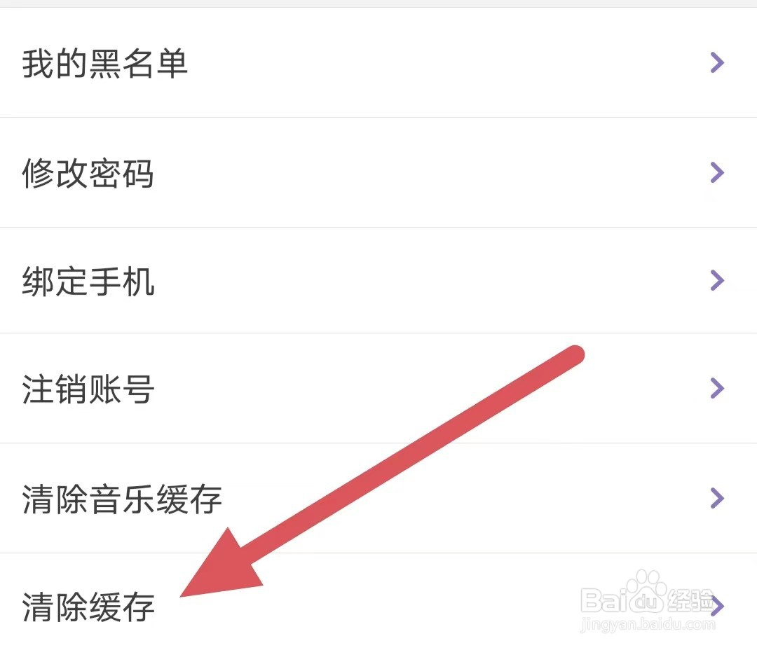
Task: Choose the 注销账号 option
Action: click(378, 388)
